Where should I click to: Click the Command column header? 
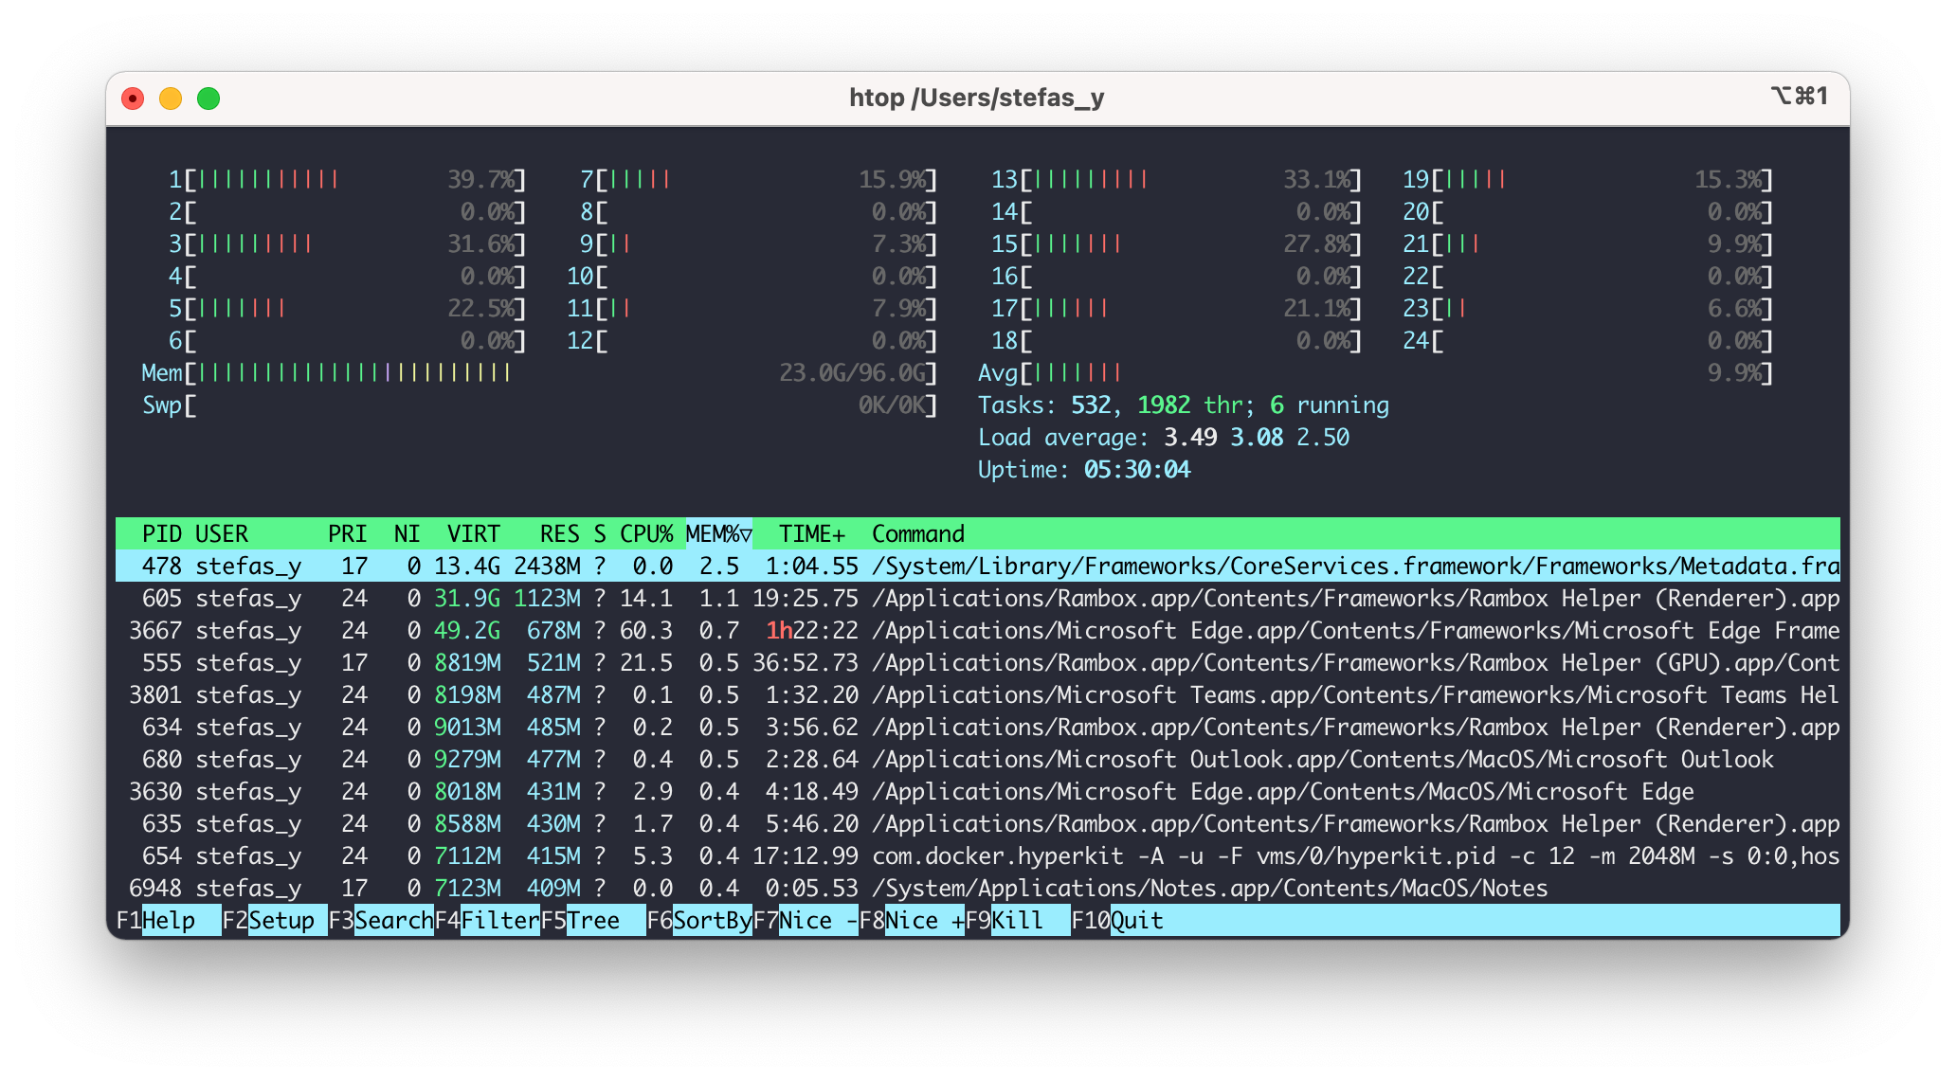coord(918,534)
